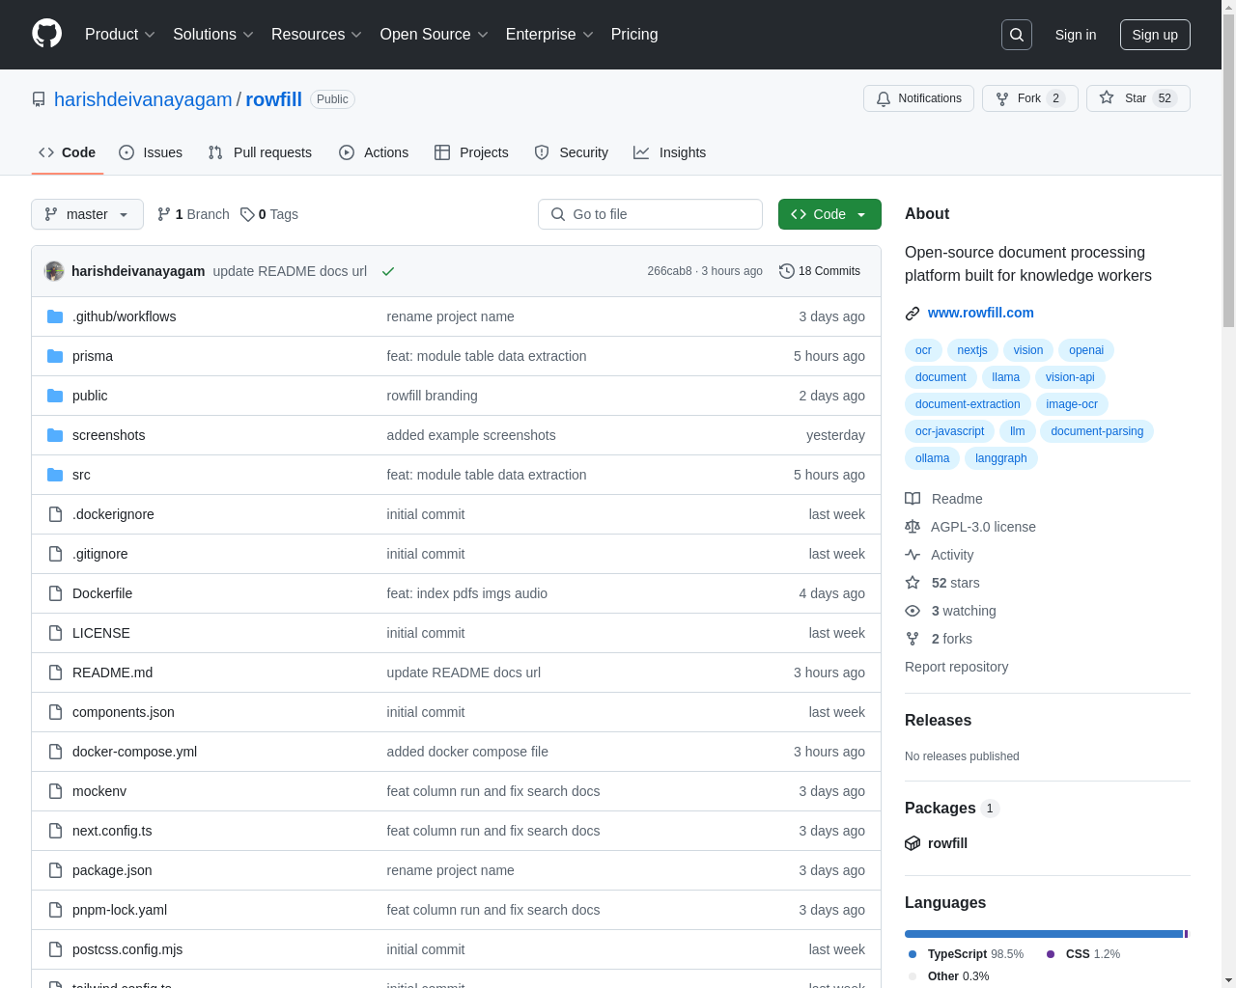Switch to the Insights tab

click(x=669, y=152)
